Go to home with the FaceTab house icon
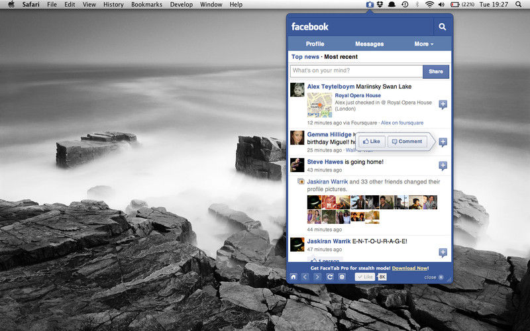This screenshot has width=530, height=331. coord(293,277)
